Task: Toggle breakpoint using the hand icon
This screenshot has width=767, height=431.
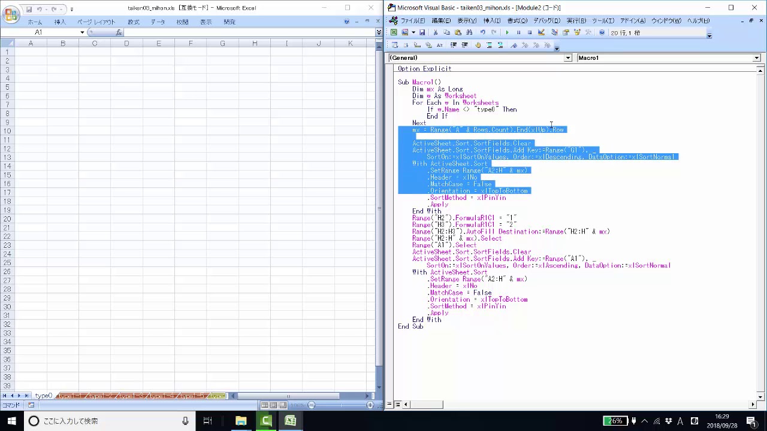Action: click(x=478, y=45)
